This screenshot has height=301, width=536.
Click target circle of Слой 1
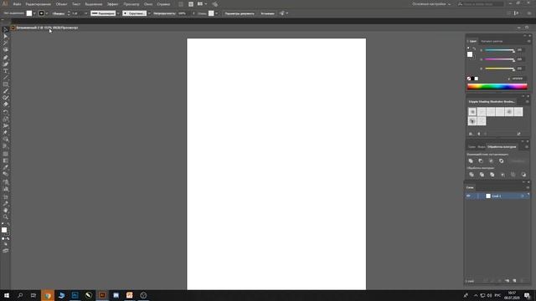pyautogui.click(x=522, y=196)
